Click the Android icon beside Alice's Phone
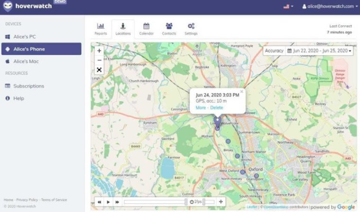 8,49
